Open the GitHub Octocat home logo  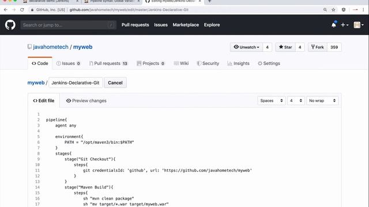[10, 25]
